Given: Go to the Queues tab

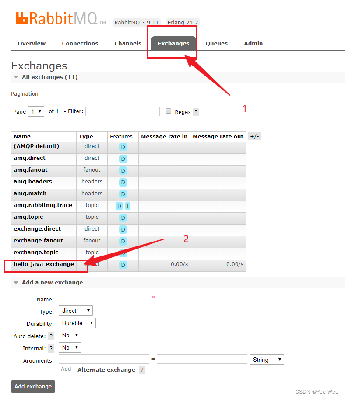Looking at the screenshot, I should [x=217, y=43].
